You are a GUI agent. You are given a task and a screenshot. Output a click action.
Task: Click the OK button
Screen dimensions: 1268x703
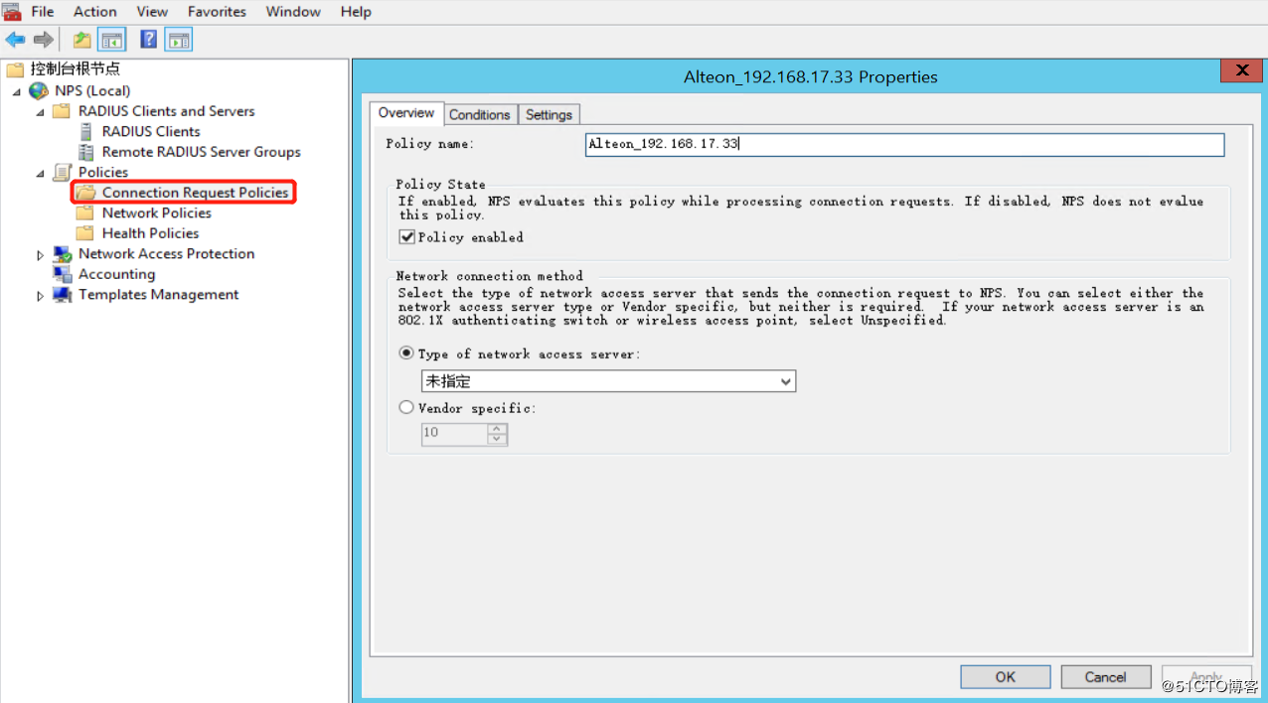click(1006, 677)
